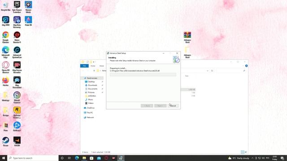Screen dimensions: 287x161
Task: Open Downloads in Explorer sidebar
Action: pyautogui.click(x=92, y=85)
